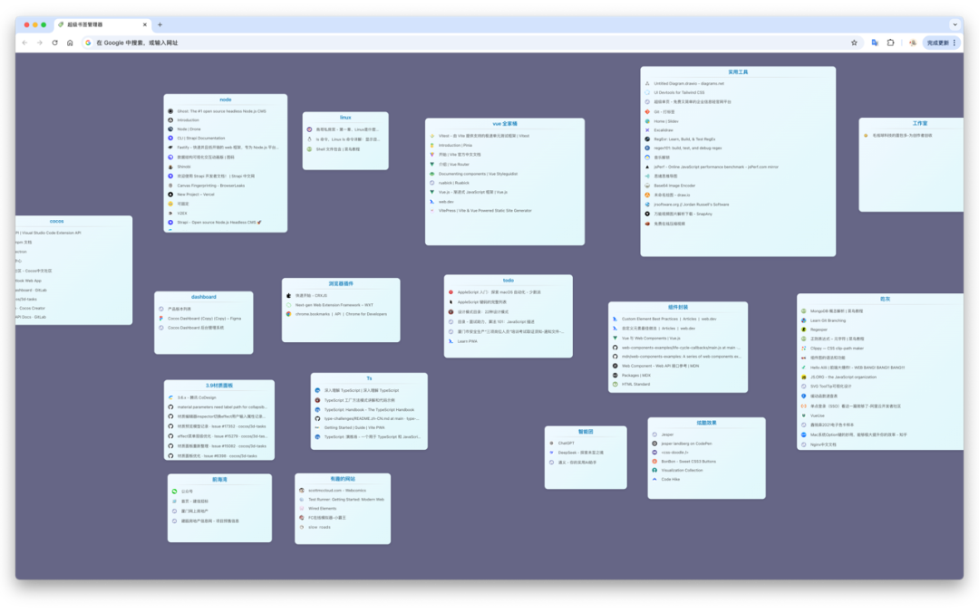Screen dimensions: 979x611
Task: Open a new tab with the plus icon
Action: pyautogui.click(x=160, y=25)
